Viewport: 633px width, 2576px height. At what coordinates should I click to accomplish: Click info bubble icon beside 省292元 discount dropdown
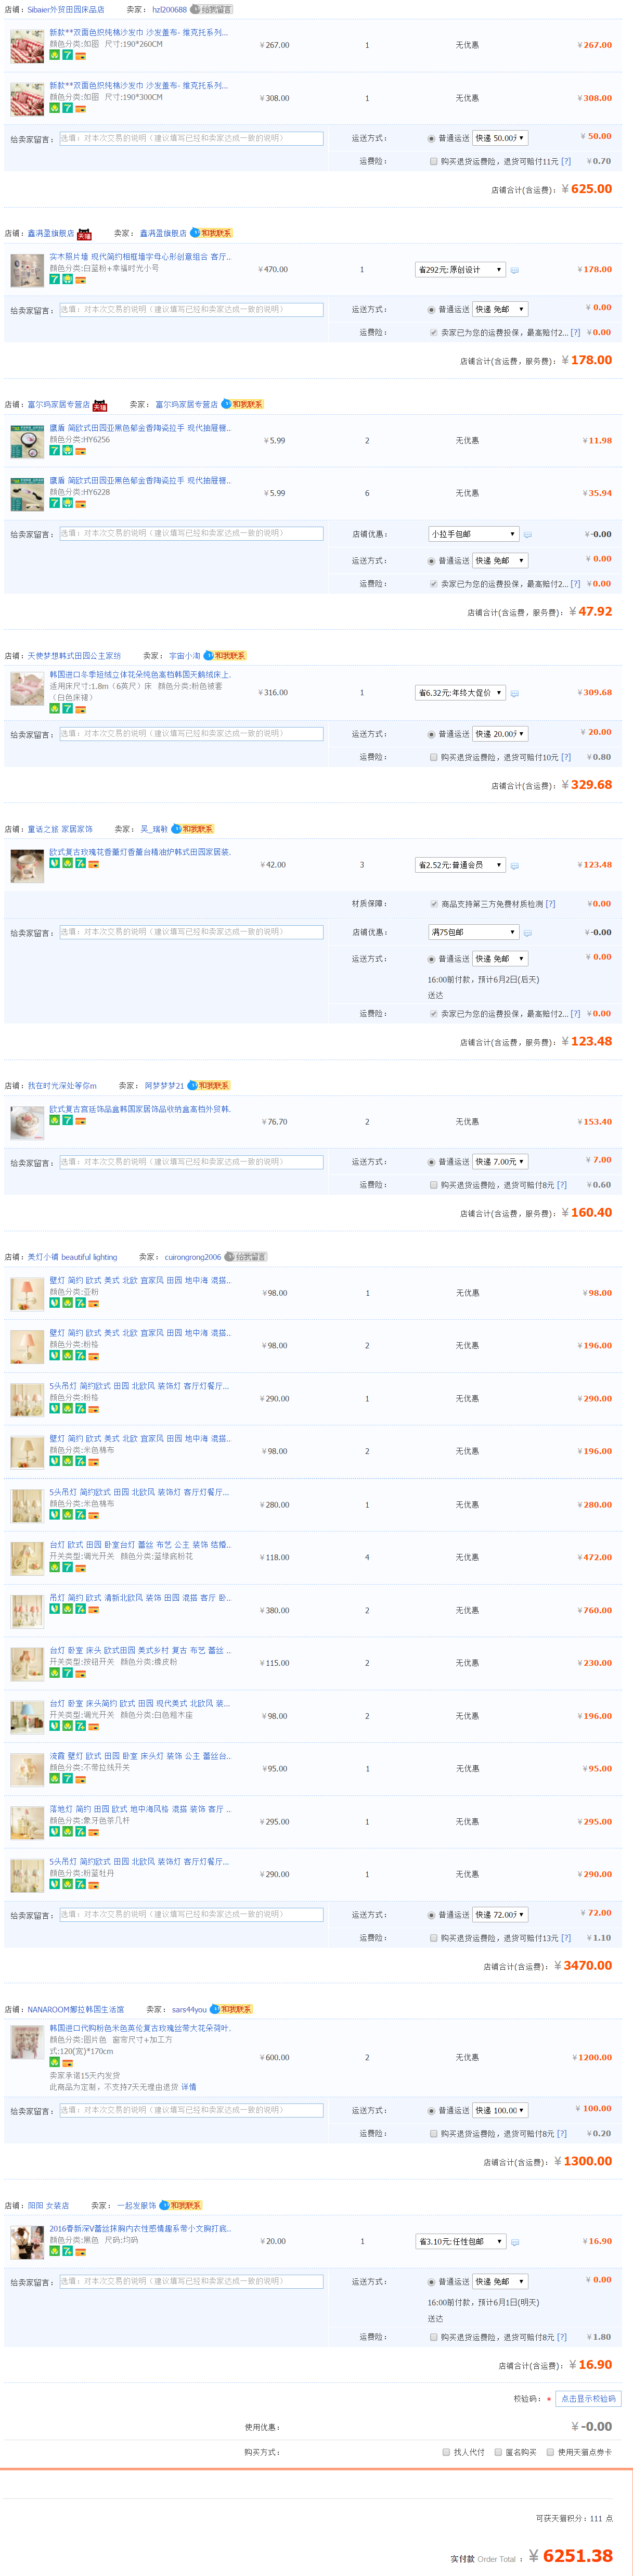(514, 270)
